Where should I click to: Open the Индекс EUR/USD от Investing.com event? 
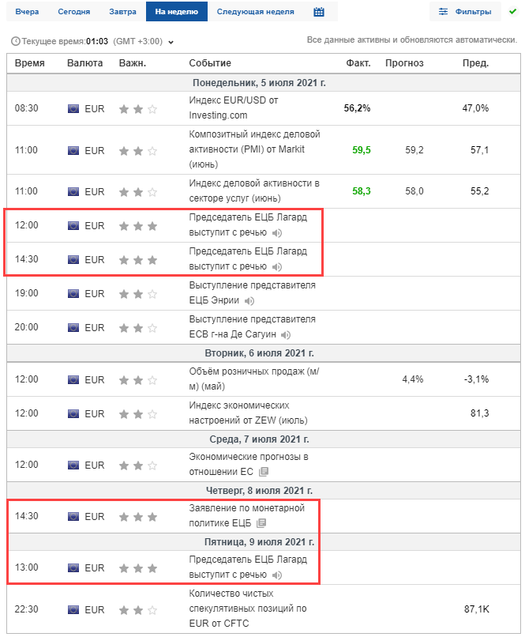pos(233,108)
